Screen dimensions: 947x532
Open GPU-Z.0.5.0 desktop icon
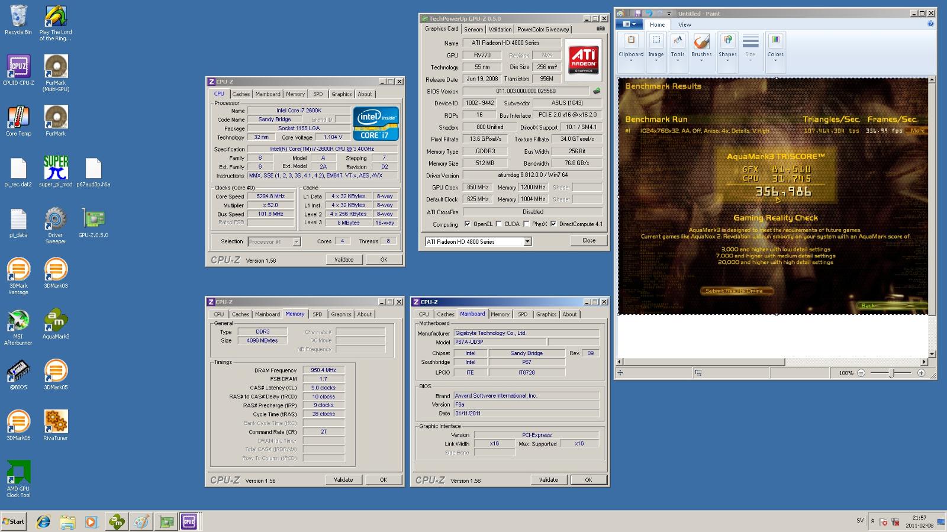point(94,223)
